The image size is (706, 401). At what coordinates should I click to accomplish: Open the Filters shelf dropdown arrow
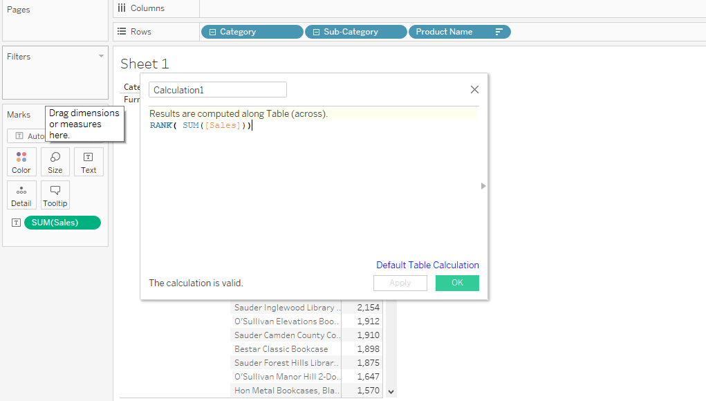(x=101, y=56)
